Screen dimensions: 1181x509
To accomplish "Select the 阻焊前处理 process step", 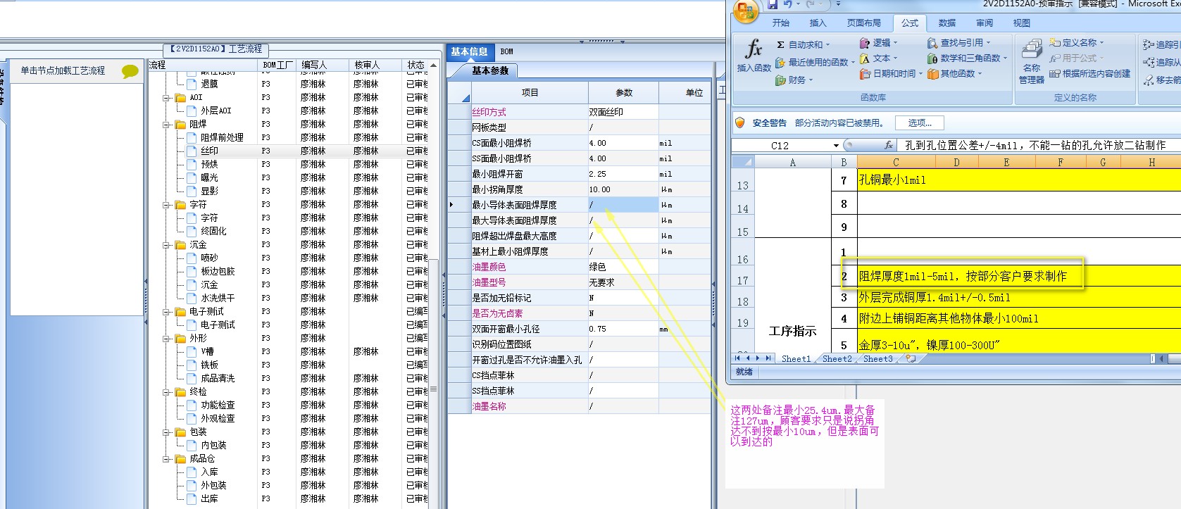I will click(x=222, y=138).
